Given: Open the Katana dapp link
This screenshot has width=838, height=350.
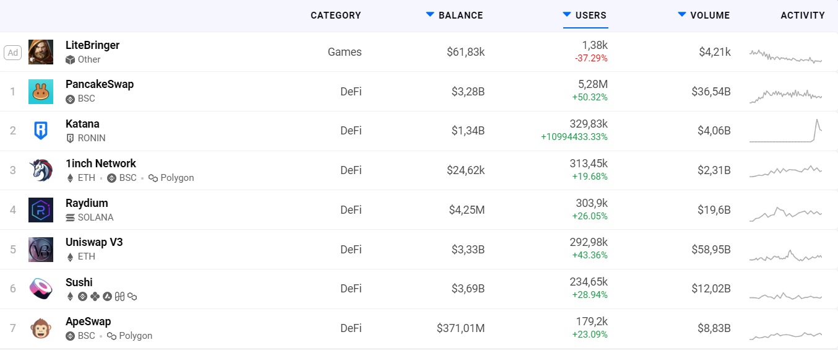Looking at the screenshot, I should [x=82, y=124].
